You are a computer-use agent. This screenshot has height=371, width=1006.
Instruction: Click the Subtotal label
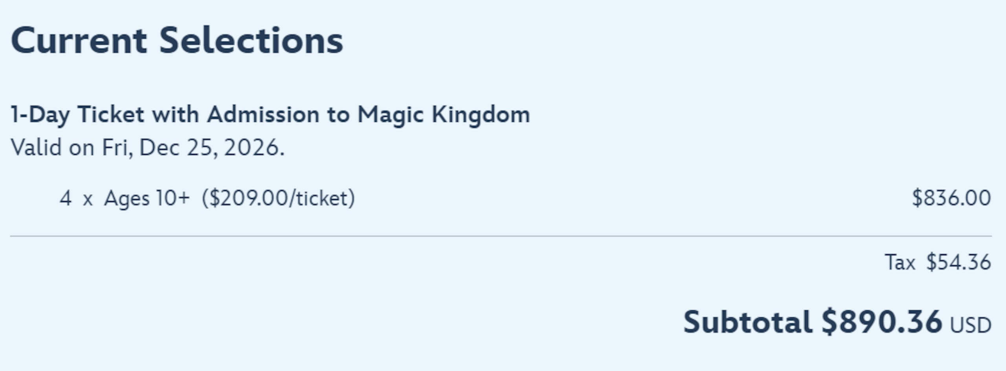pyautogui.click(x=747, y=322)
